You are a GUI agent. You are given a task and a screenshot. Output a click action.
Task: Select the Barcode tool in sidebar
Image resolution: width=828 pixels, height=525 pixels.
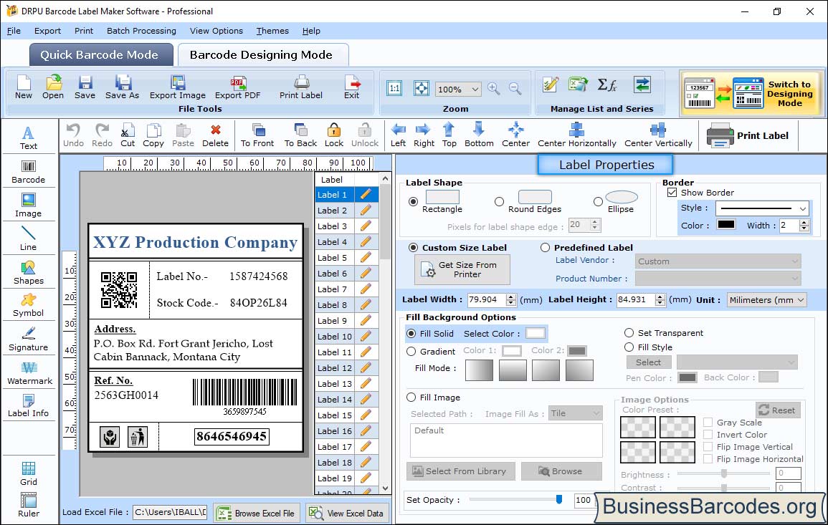[x=29, y=171]
